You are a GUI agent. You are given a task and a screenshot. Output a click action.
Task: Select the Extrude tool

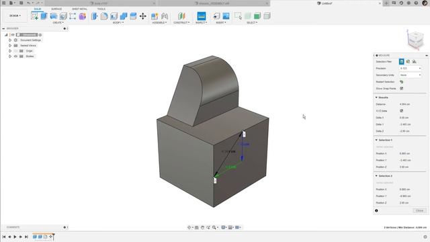tap(44, 16)
